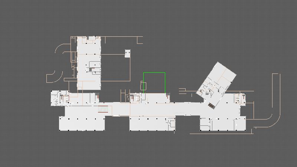Select the bottom-right block of rooms
Image resolution: width=297 pixels, height=167 pixels.
point(223,124)
